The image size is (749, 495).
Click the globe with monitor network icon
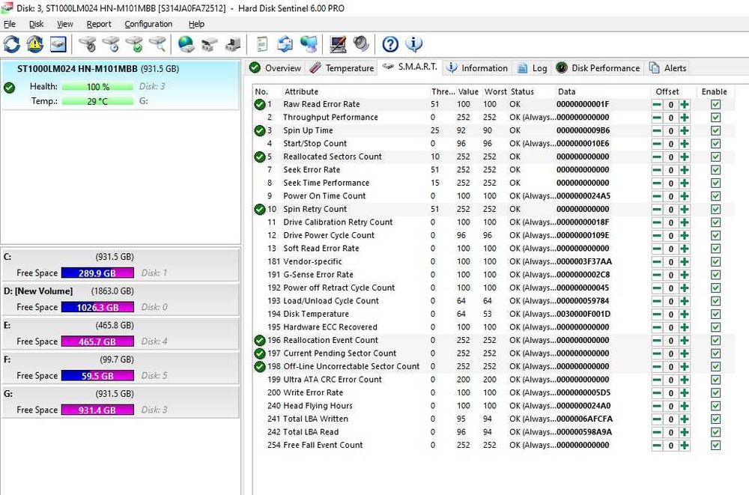309,44
